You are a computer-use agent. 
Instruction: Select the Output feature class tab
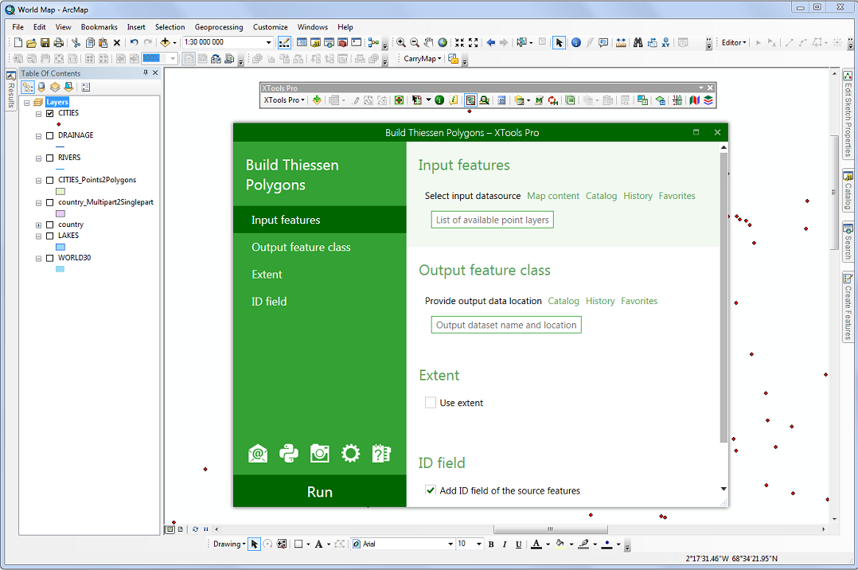320,247
